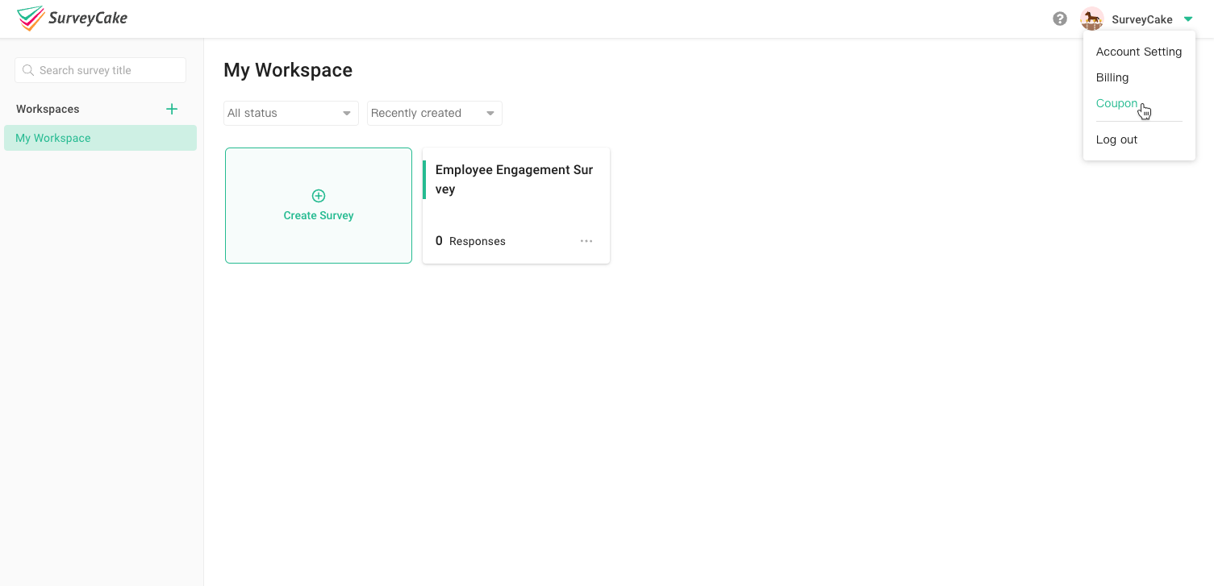Image resolution: width=1214 pixels, height=586 pixels.
Task: Click the user avatar picture
Action: (1091, 19)
